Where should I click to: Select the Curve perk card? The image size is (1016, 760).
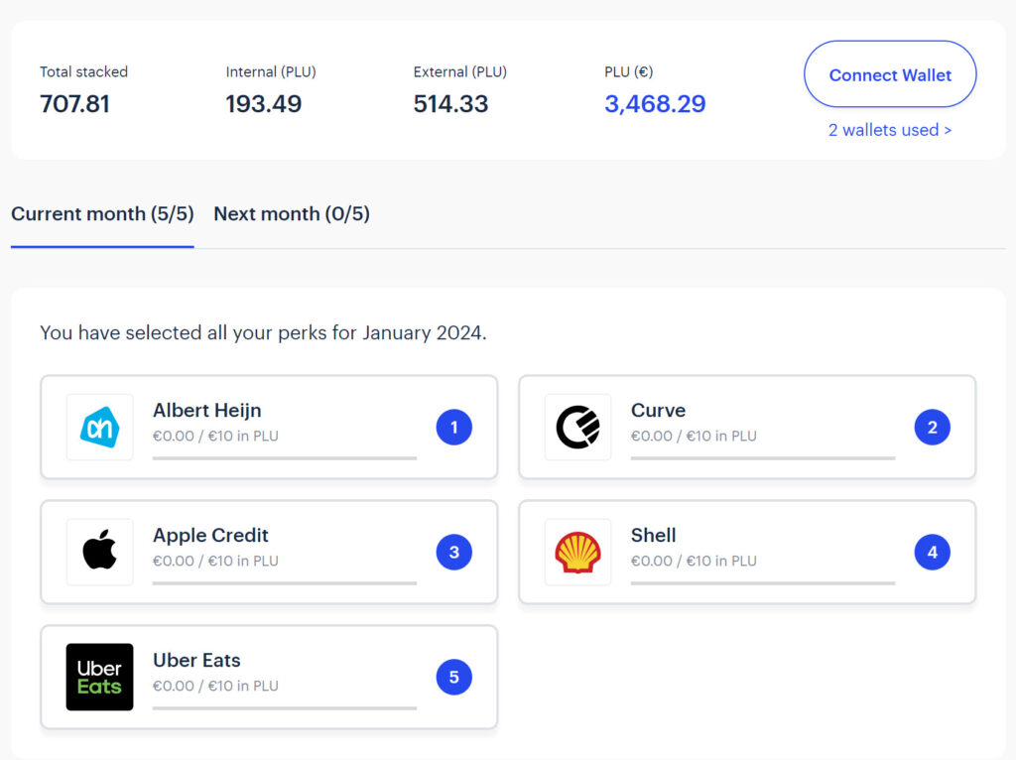pos(746,427)
